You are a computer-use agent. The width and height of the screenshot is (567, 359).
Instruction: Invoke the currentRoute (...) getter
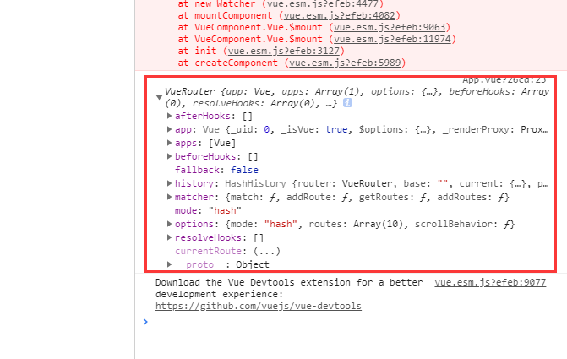coord(267,251)
